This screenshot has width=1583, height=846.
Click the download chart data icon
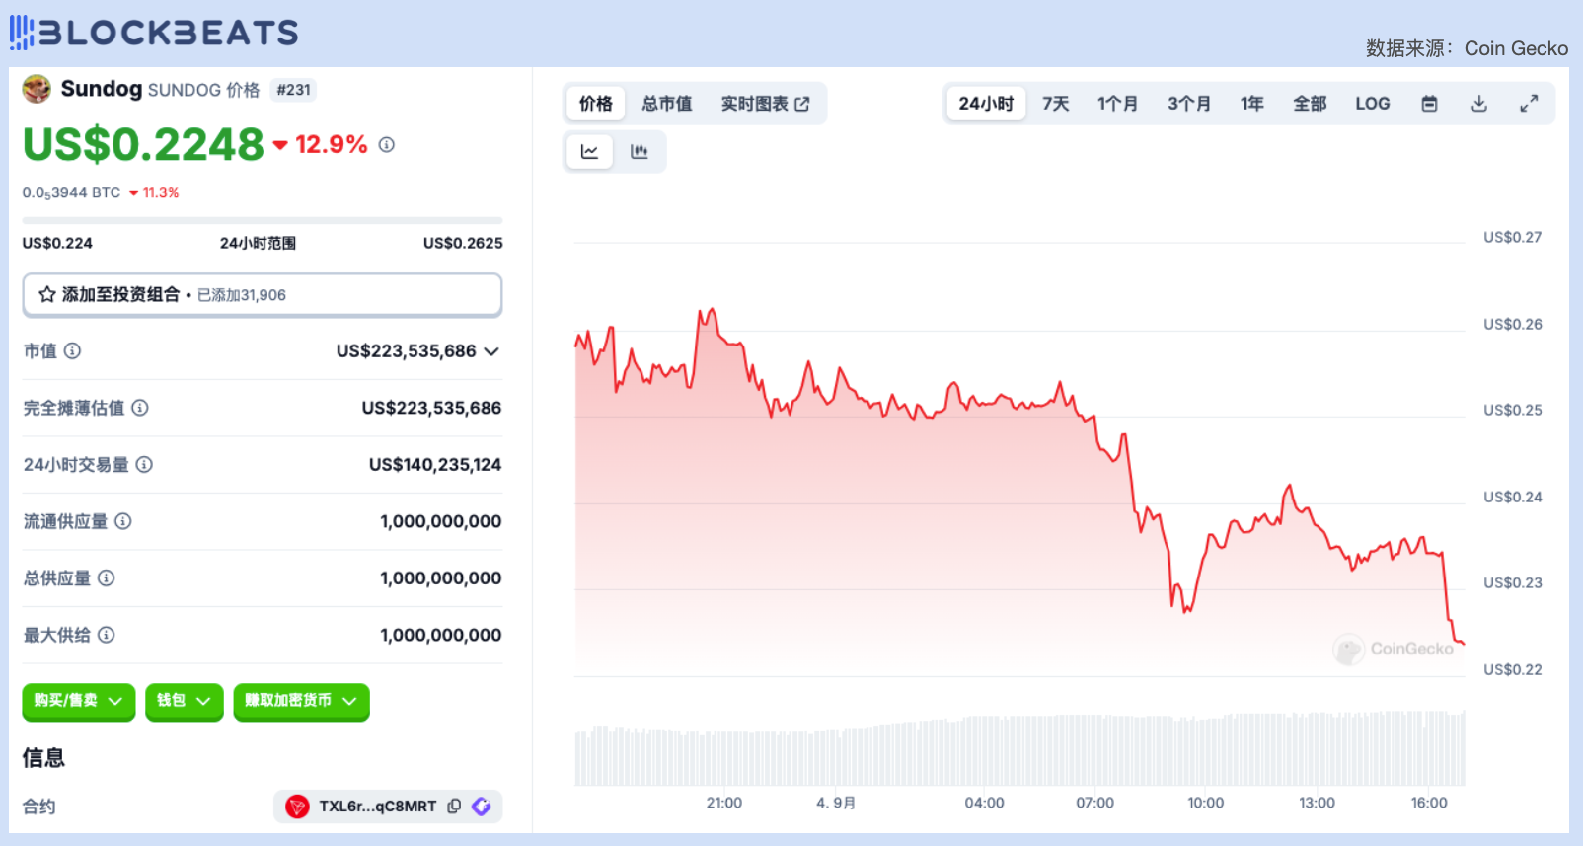pyautogui.click(x=1478, y=104)
